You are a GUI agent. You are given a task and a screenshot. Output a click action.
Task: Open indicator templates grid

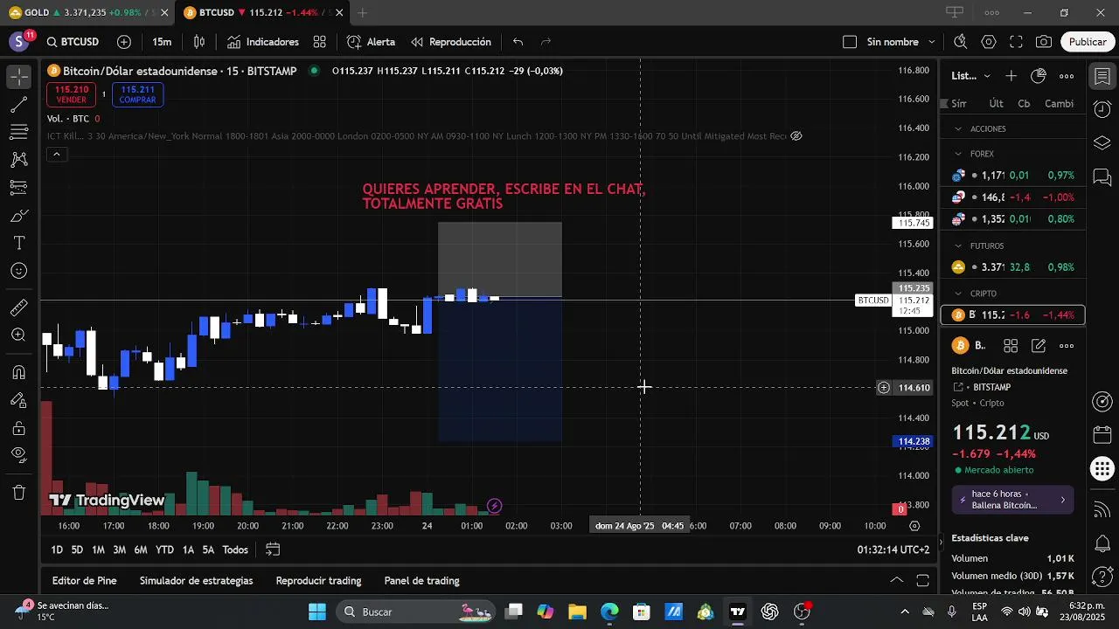320,42
